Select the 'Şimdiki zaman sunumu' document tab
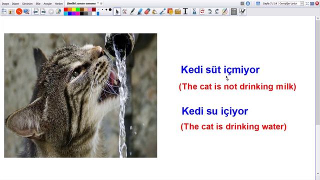The height and width of the screenshot is (180, 320). [x=81, y=3]
